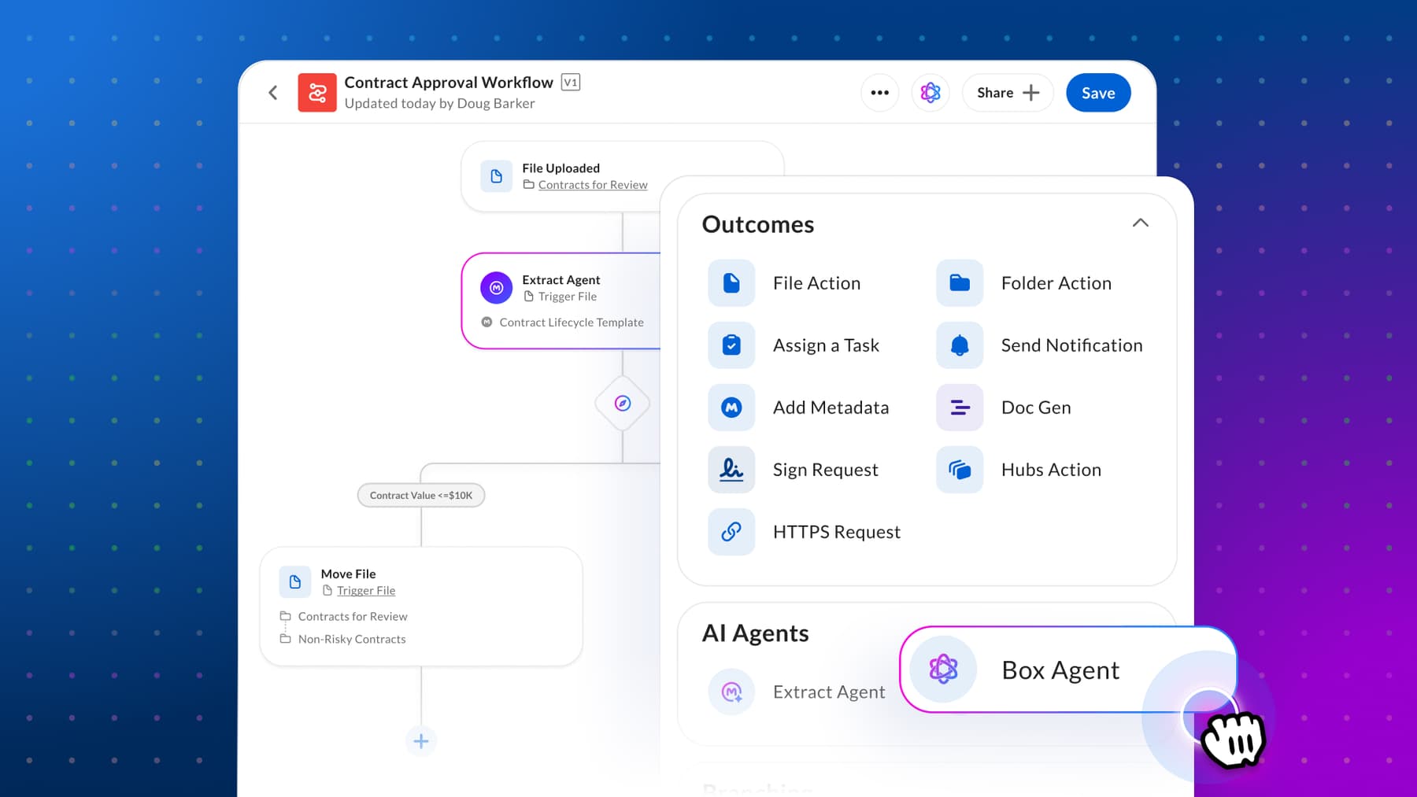The width and height of the screenshot is (1417, 797).
Task: Select the Extract Agent purple node icon
Action: (497, 288)
